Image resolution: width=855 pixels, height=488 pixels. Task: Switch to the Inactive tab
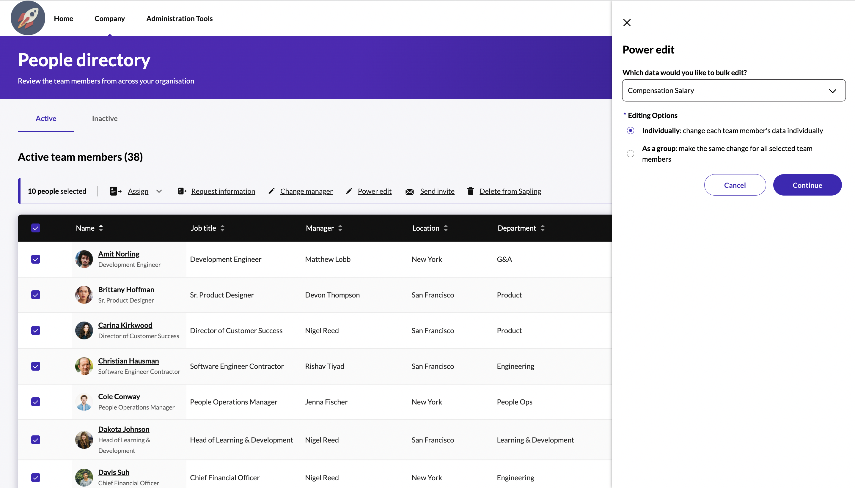105,118
